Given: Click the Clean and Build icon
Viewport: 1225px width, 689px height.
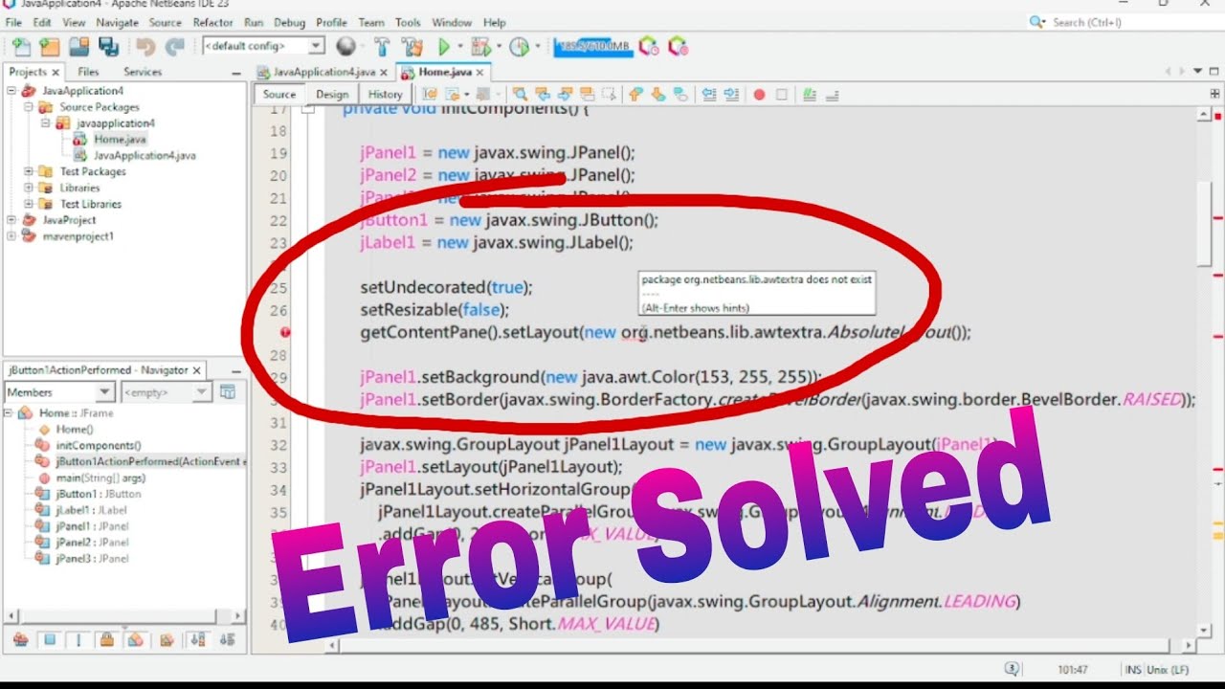Looking at the screenshot, I should tap(412, 46).
